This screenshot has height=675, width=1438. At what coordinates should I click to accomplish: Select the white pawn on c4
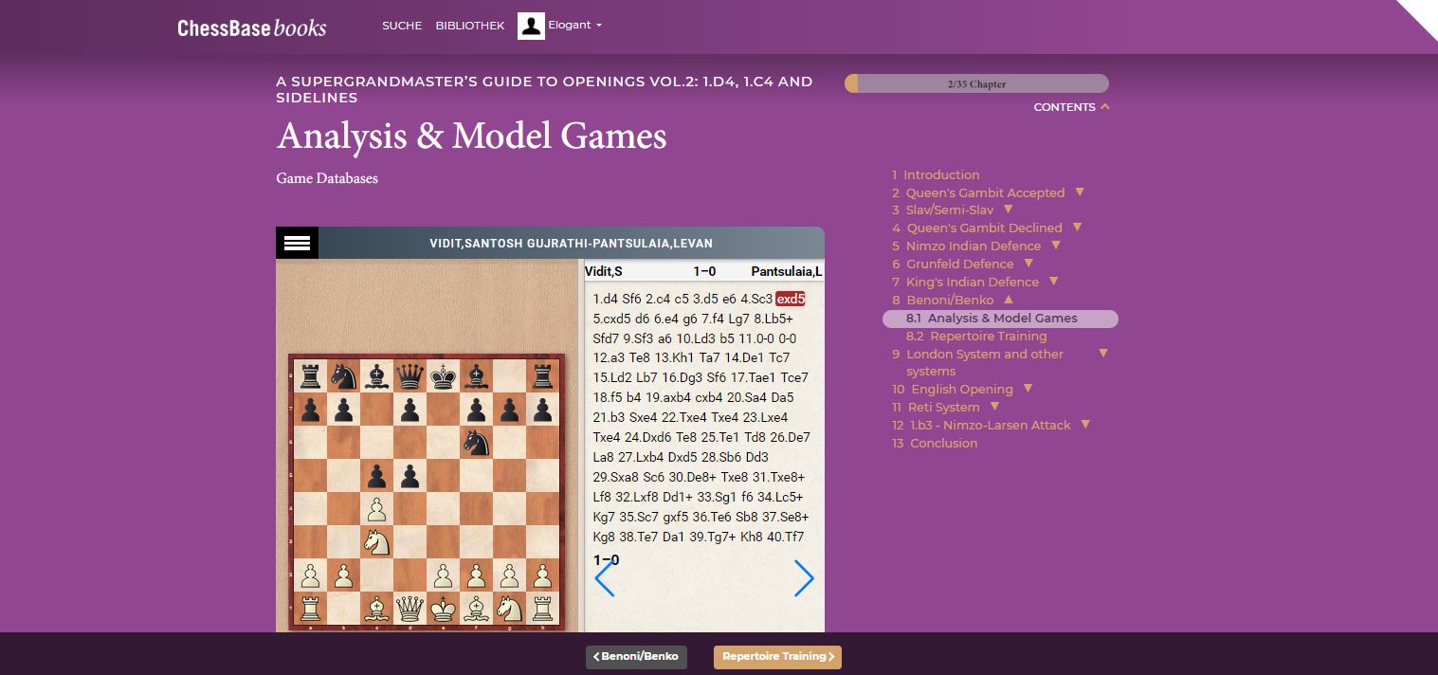click(376, 509)
